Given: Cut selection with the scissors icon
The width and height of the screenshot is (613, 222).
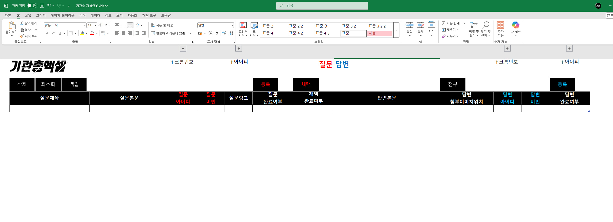Looking at the screenshot, I should point(22,23).
